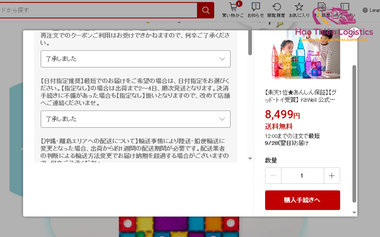
Task: Open お気に入り favorites star icon
Action: click(299, 7)
